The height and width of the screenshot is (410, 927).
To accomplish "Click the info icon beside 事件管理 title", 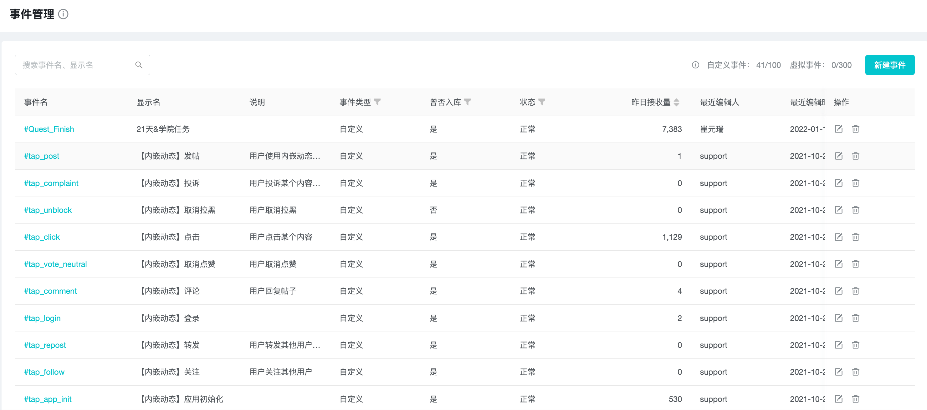I will pyautogui.click(x=63, y=14).
